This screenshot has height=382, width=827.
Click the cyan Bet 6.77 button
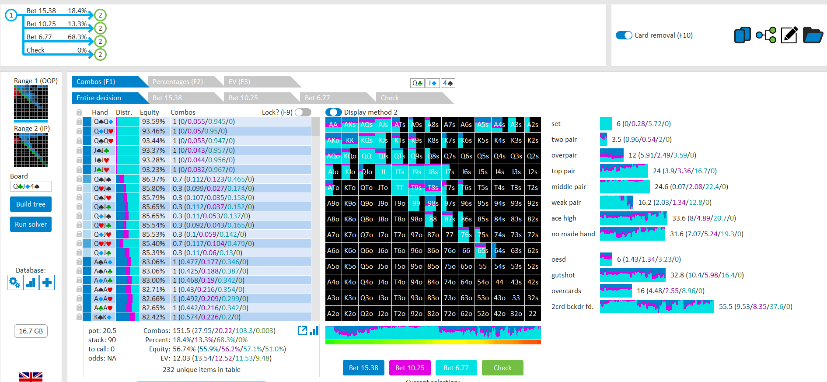click(x=456, y=368)
